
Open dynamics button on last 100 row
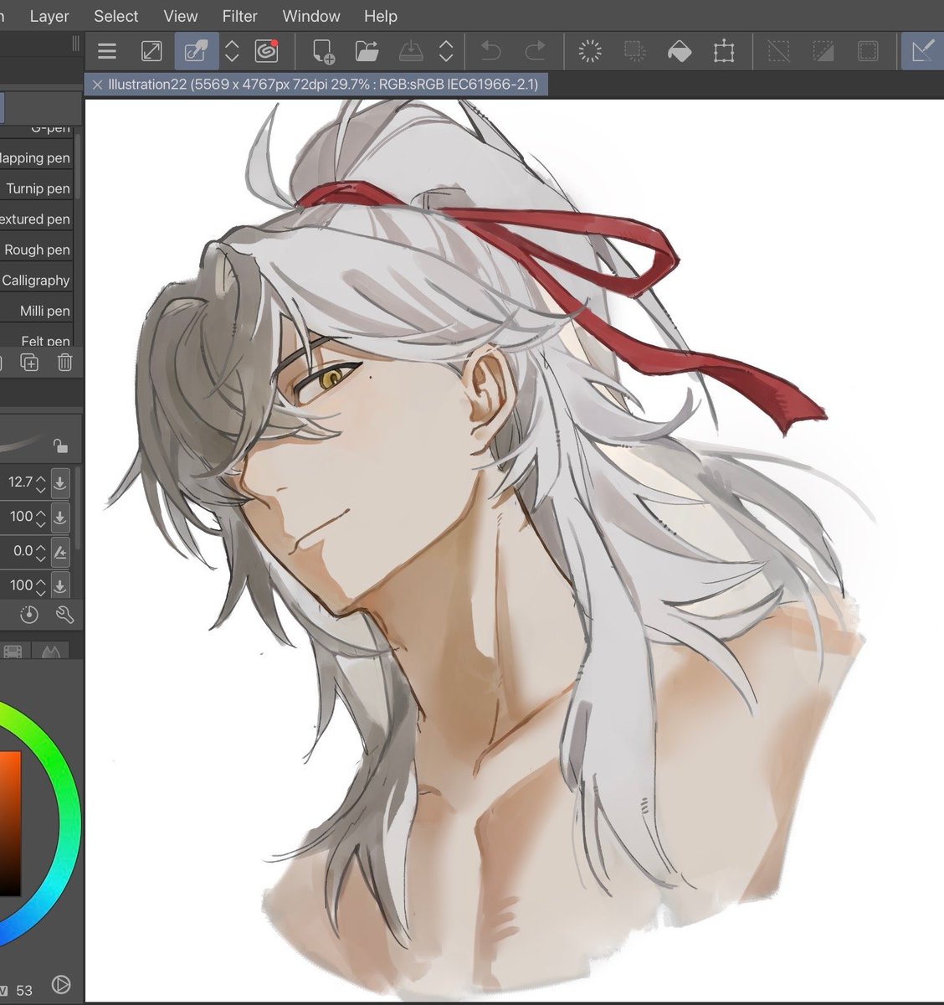click(x=60, y=585)
